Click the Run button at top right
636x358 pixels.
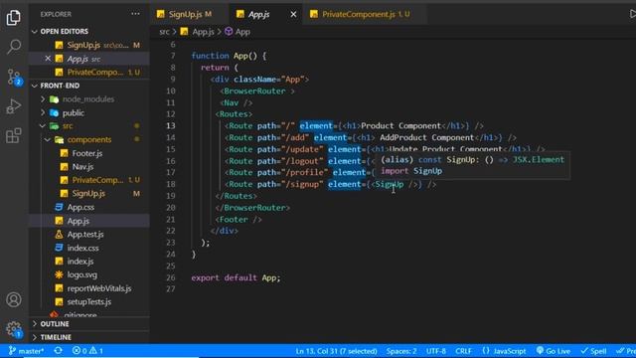632,14
